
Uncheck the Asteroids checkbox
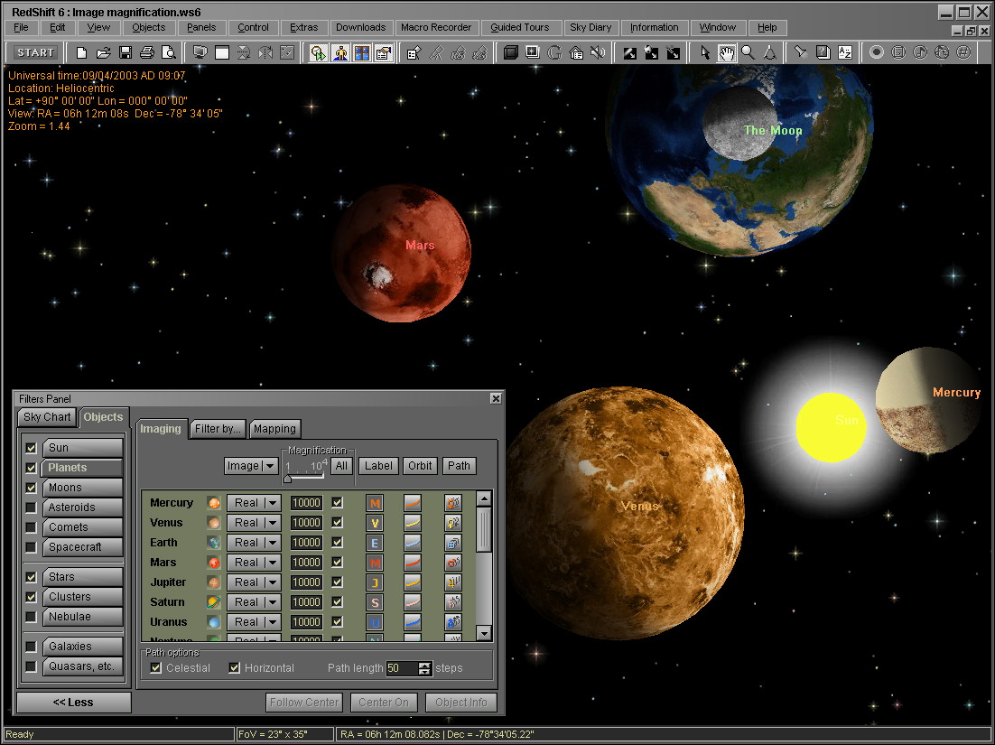(31, 508)
